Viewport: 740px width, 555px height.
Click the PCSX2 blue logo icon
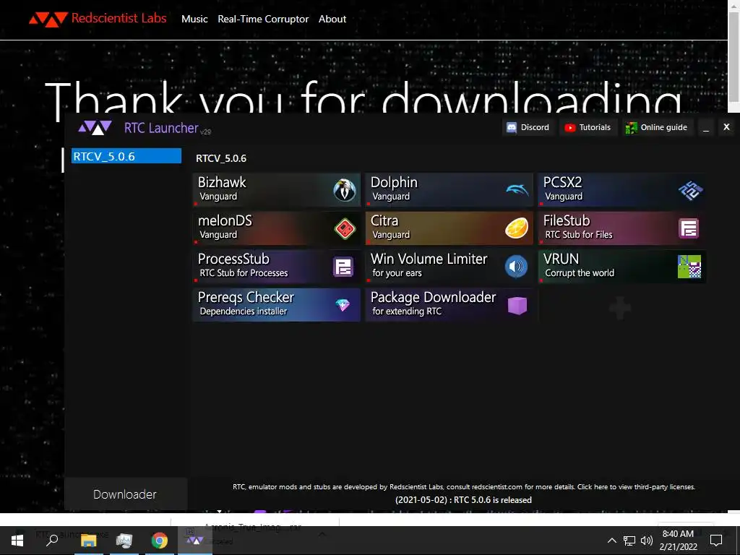[690, 190]
